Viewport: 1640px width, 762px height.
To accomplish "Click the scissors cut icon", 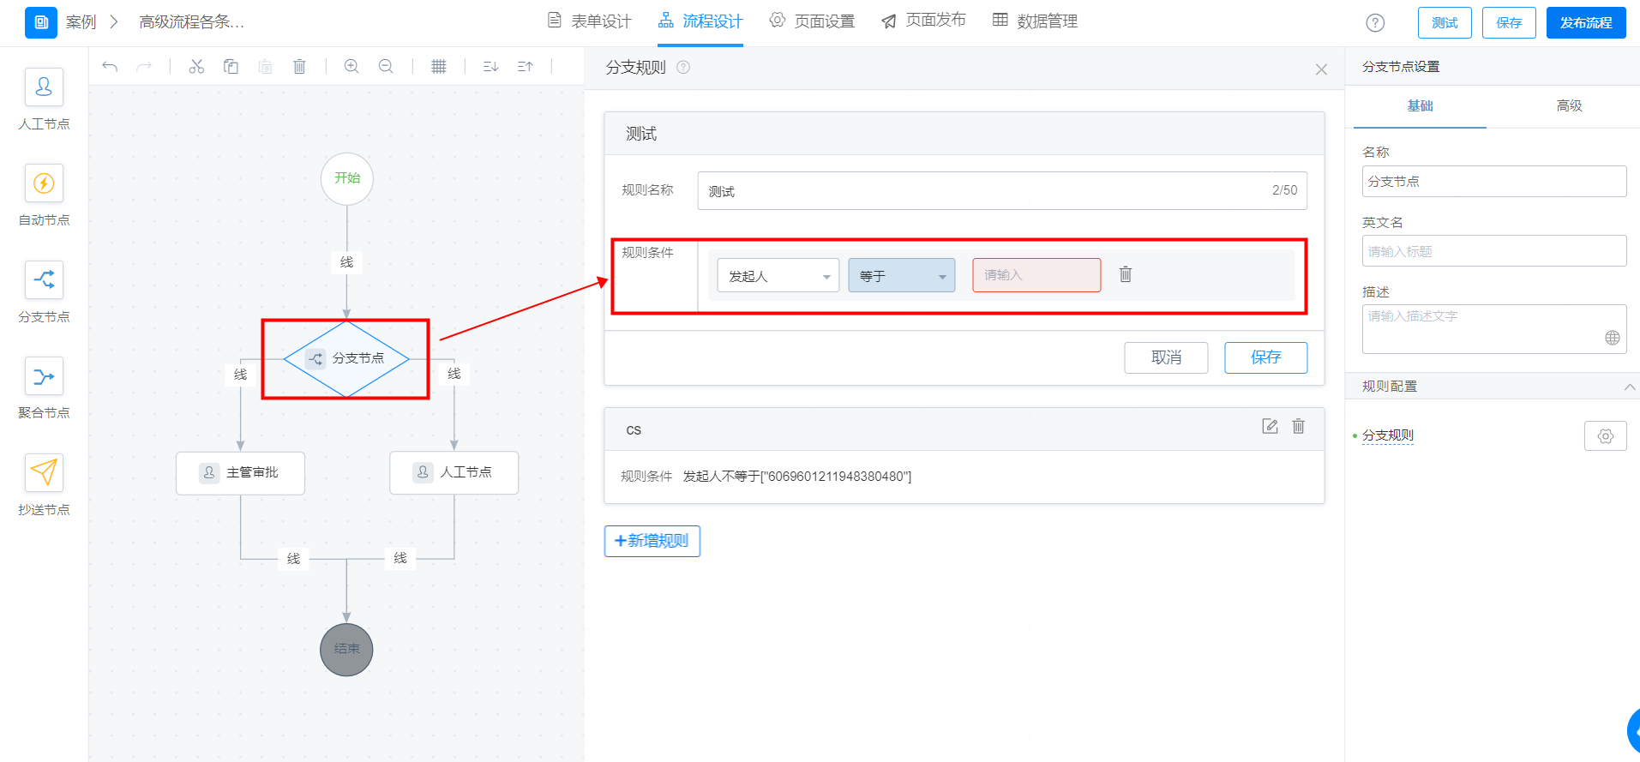I will (x=196, y=66).
